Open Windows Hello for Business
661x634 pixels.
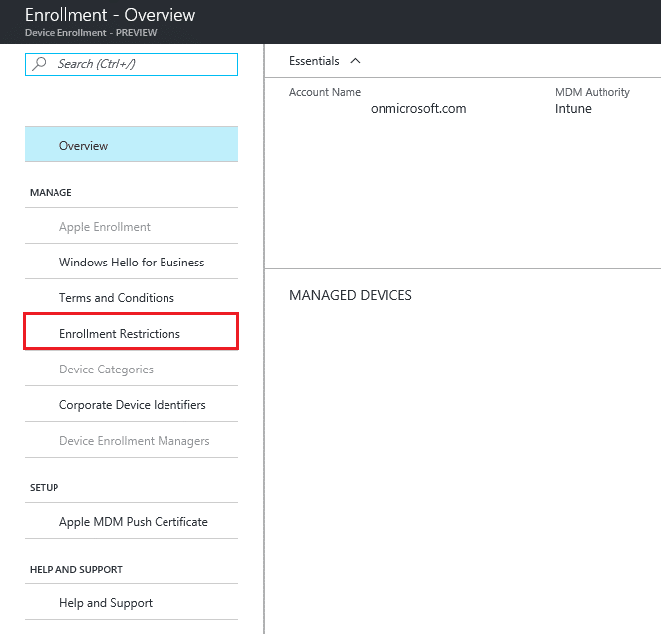point(131,262)
